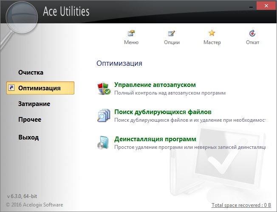Click the Оптимизация page heading
This screenshot has height=212, width=277.
pos(119,63)
